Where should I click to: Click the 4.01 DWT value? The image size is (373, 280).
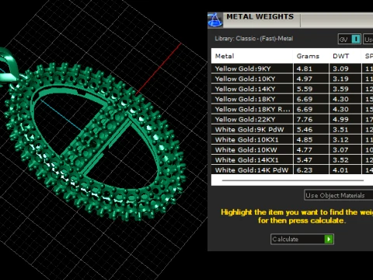point(340,170)
